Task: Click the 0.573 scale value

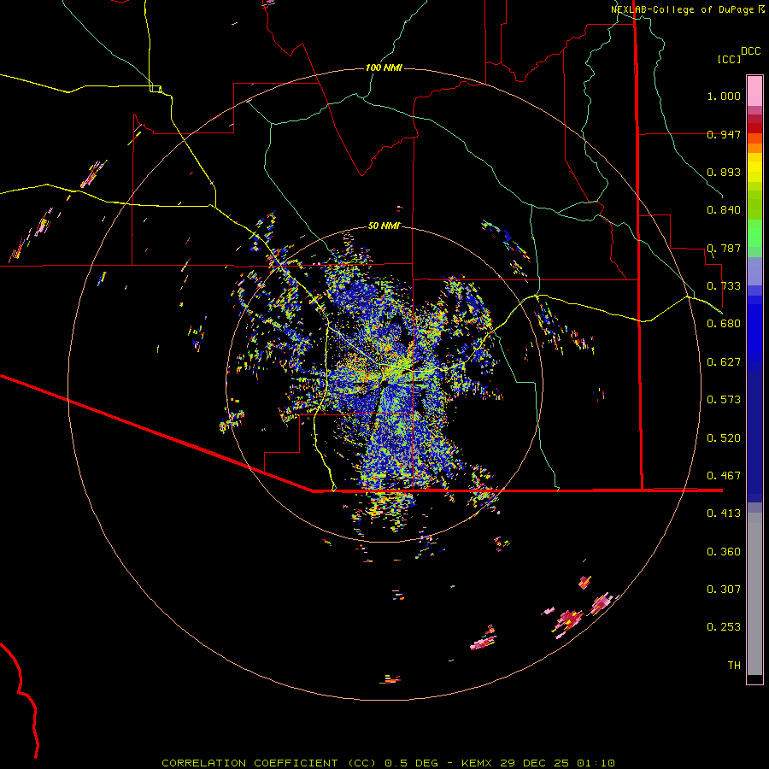Action: point(724,400)
